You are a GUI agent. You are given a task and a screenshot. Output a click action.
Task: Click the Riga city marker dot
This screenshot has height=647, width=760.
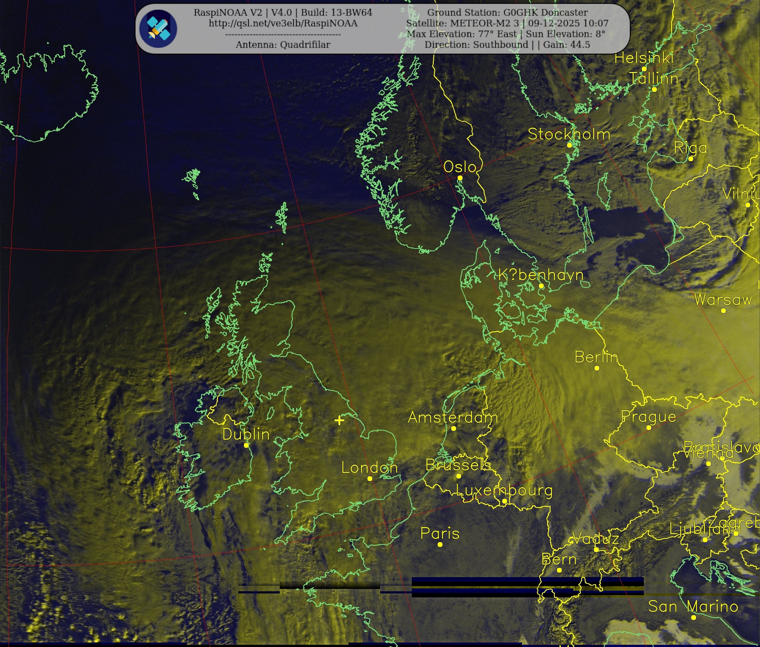pos(691,159)
